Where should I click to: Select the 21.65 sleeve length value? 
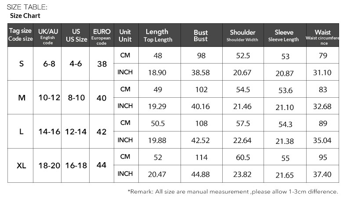285,175
